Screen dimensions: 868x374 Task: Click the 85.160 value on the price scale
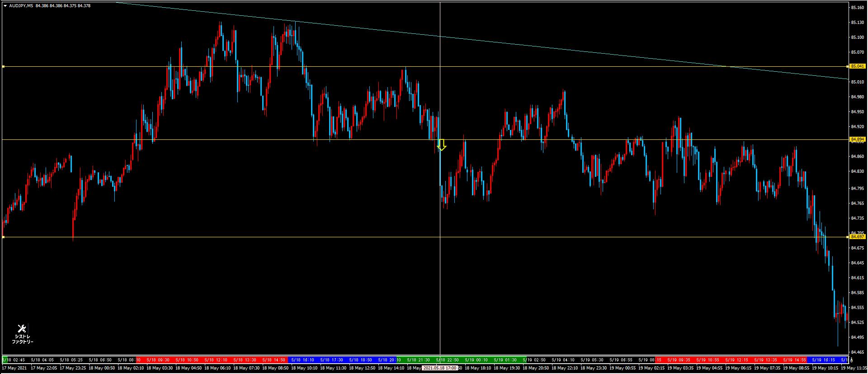click(x=857, y=8)
